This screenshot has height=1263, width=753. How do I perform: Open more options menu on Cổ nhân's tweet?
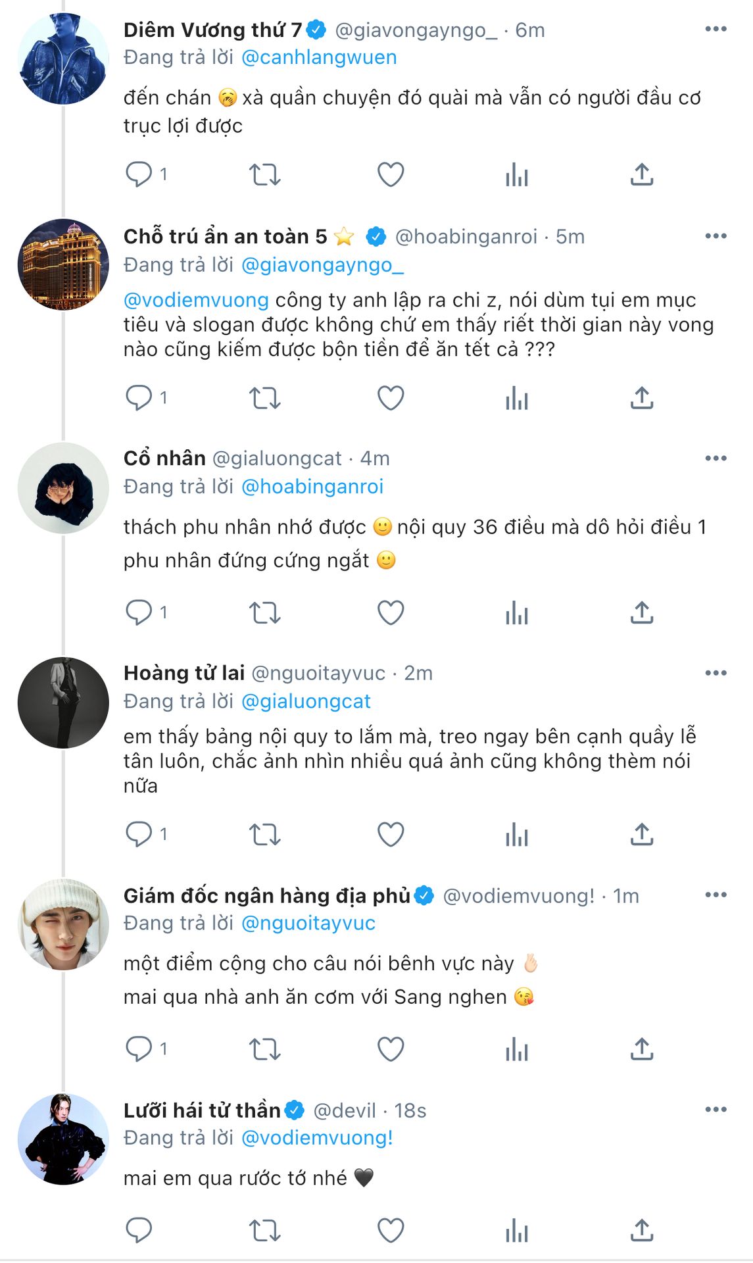[x=715, y=458]
